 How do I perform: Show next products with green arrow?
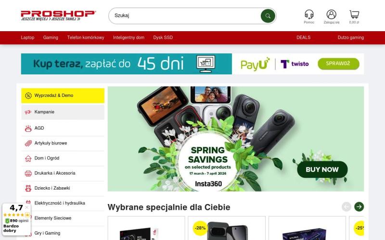click(359, 207)
